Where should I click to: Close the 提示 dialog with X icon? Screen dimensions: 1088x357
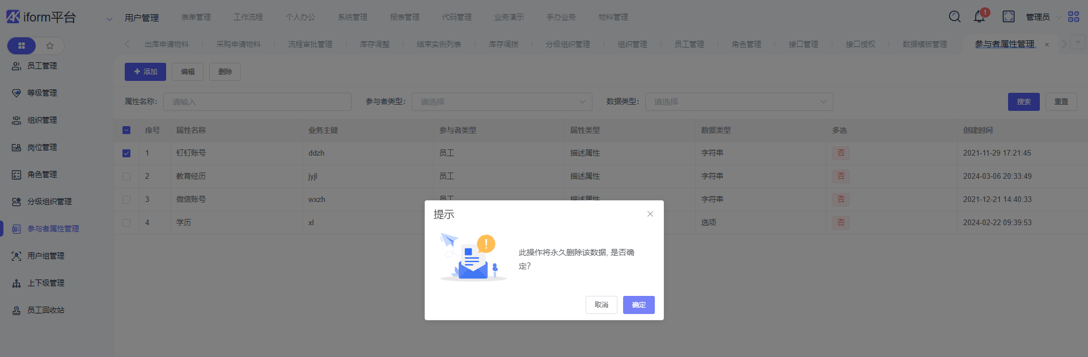(650, 214)
